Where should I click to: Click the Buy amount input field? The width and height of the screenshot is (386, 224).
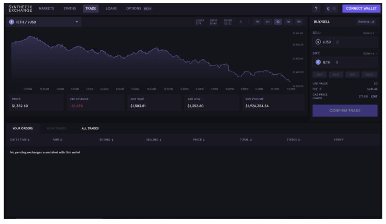(355, 63)
